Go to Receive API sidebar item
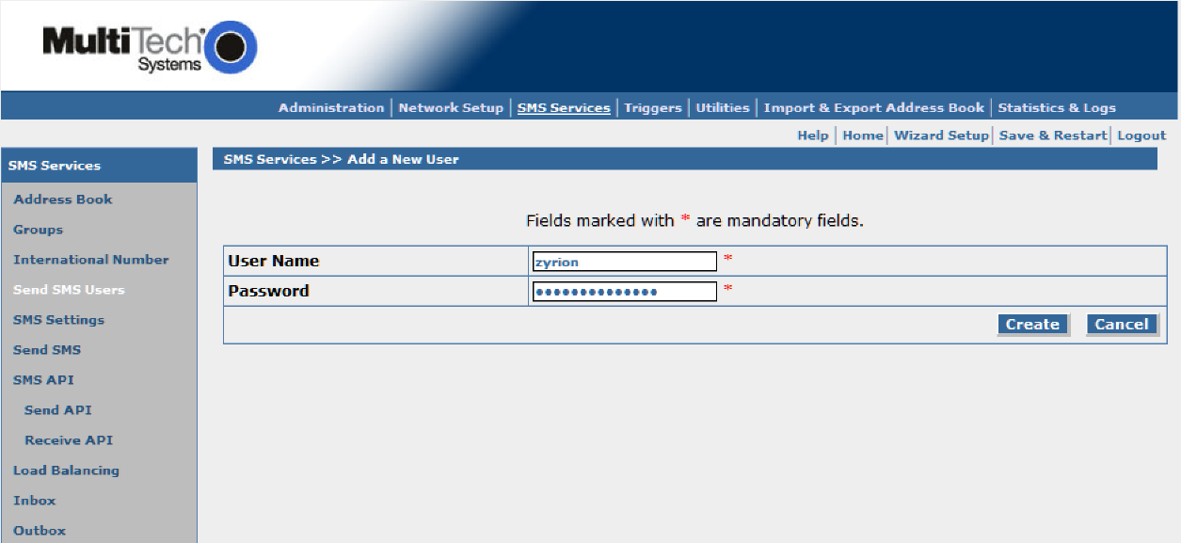 click(69, 440)
